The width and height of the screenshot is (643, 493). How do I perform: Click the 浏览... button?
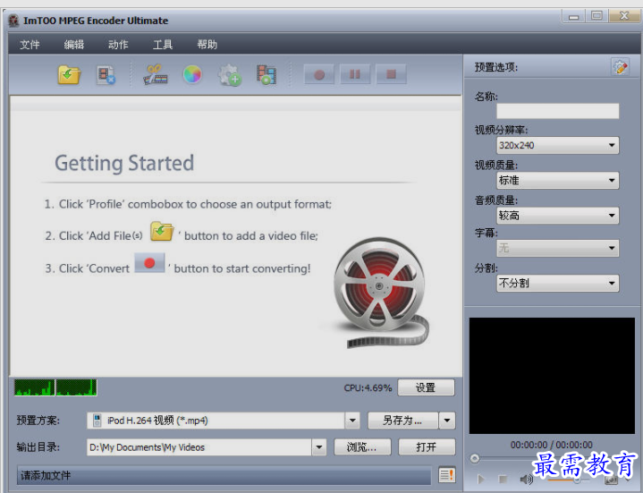[x=362, y=447]
